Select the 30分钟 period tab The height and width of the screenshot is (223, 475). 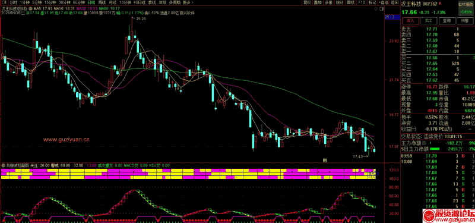65,2
